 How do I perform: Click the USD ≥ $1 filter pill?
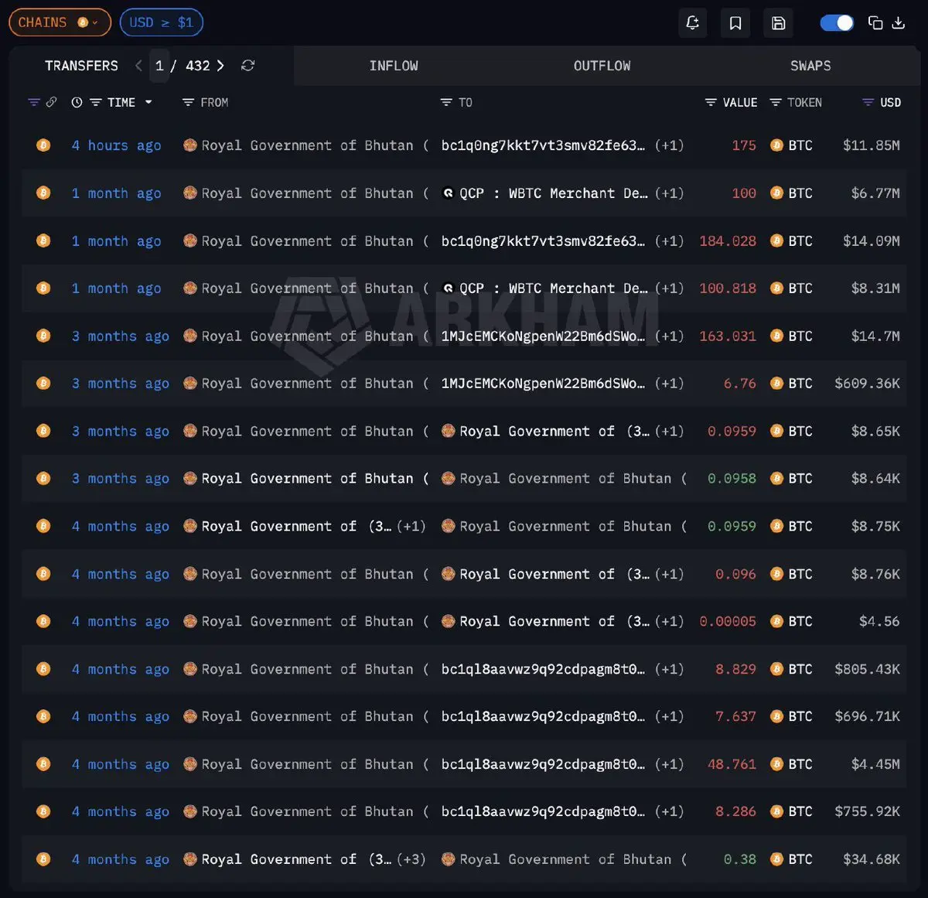(162, 22)
